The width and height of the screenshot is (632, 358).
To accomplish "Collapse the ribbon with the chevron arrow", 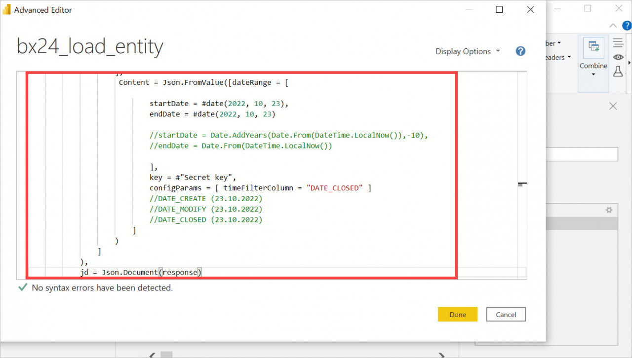I will click(x=613, y=25).
